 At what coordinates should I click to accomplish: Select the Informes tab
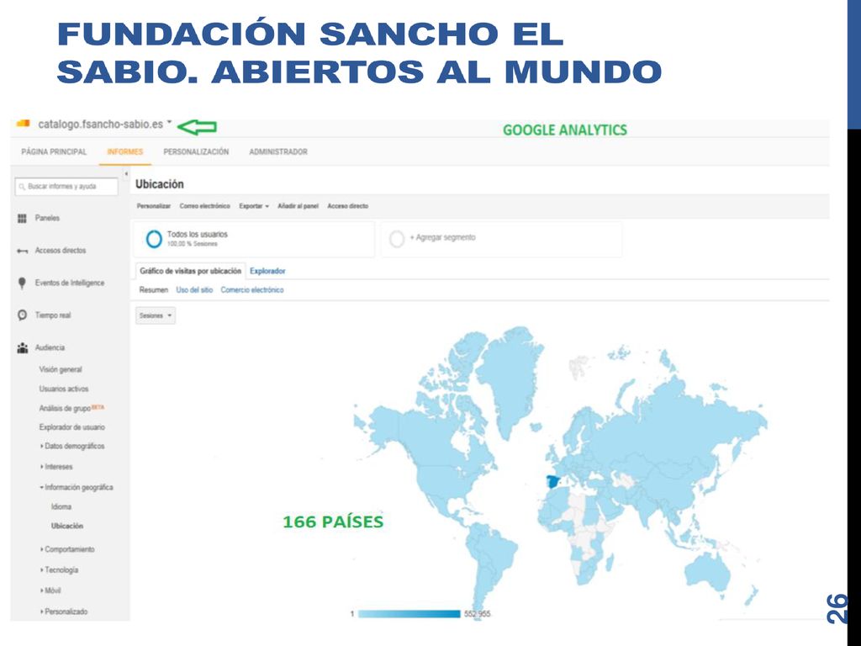pos(125,151)
